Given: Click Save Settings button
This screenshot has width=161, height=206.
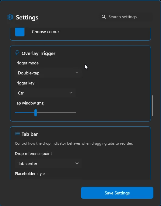Looking at the screenshot, I should click(117, 193).
